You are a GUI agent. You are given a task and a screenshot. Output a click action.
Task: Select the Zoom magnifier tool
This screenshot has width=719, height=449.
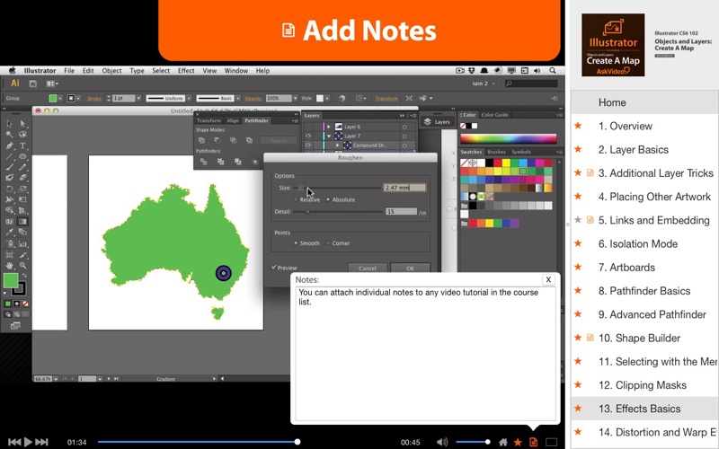pyautogui.click(x=22, y=265)
